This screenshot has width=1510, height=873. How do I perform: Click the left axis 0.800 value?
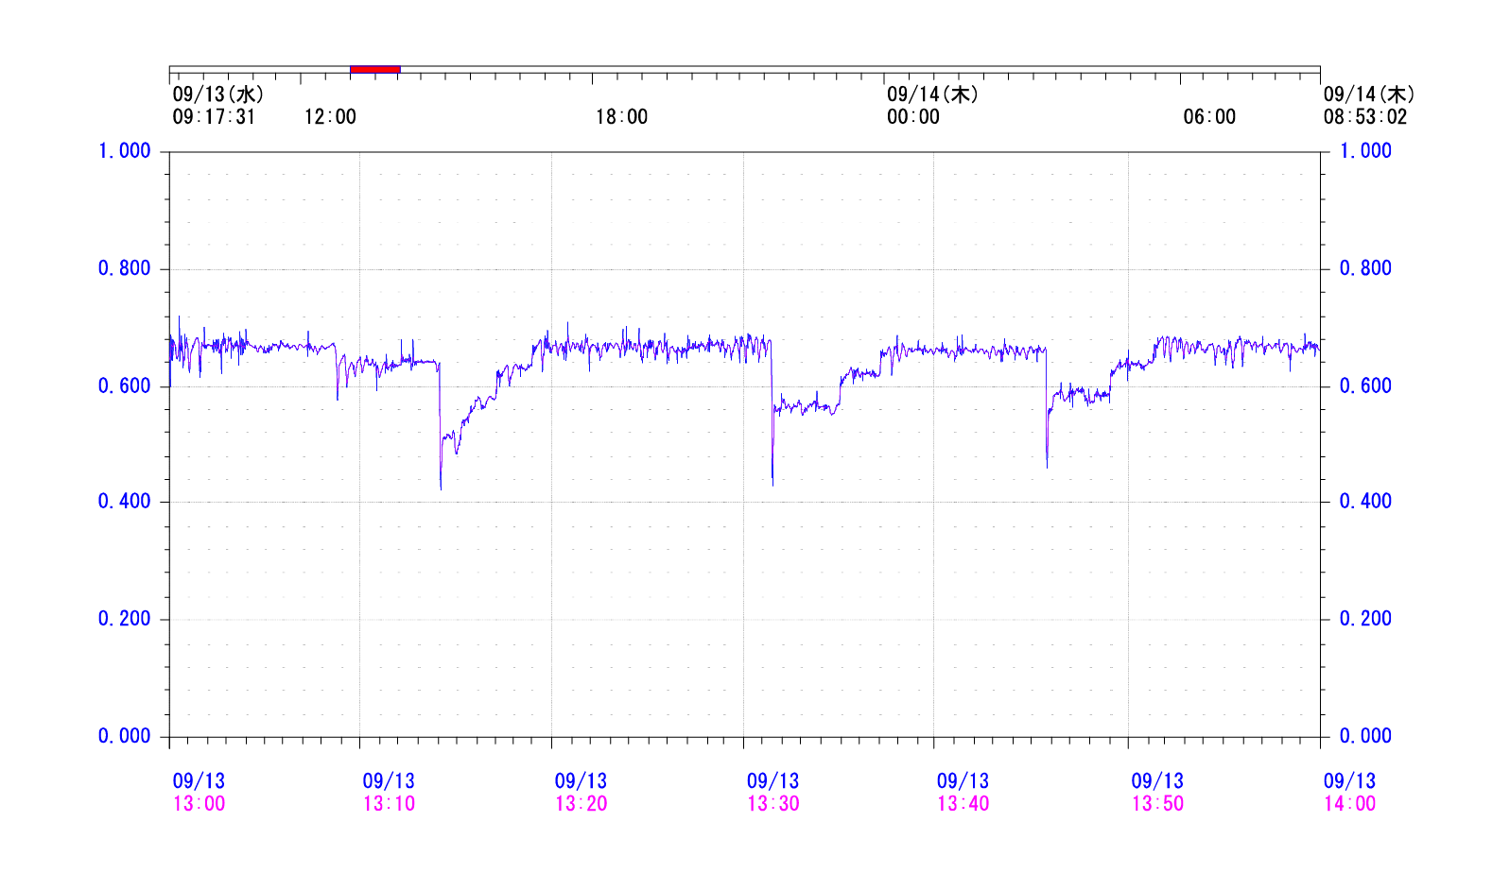pos(125,268)
